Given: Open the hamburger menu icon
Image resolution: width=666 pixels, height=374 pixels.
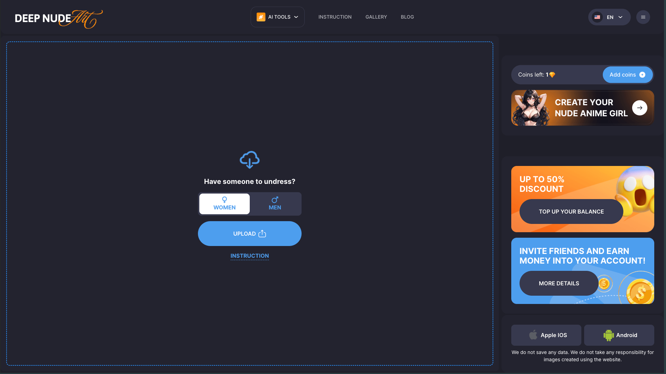Looking at the screenshot, I should [643, 17].
